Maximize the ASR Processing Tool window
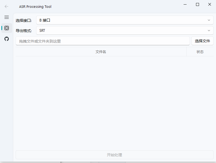Viewport: 216px width, 163px height. pos(197,5)
